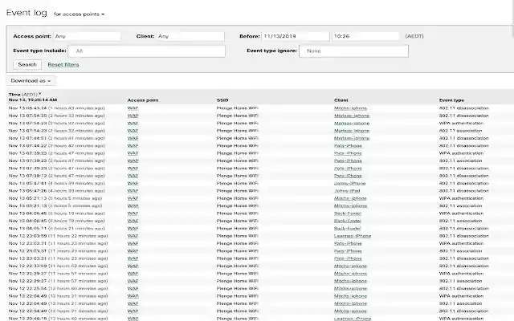Screen dimensions: 514x321
Task: Select the 'Nov 13 04:05:11' timestamp text
Action: click(x=28, y=228)
